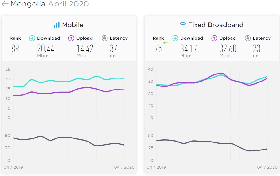Click the Fixed Broadband upload arrow icon
The image size is (280, 176).
coord(214,38)
